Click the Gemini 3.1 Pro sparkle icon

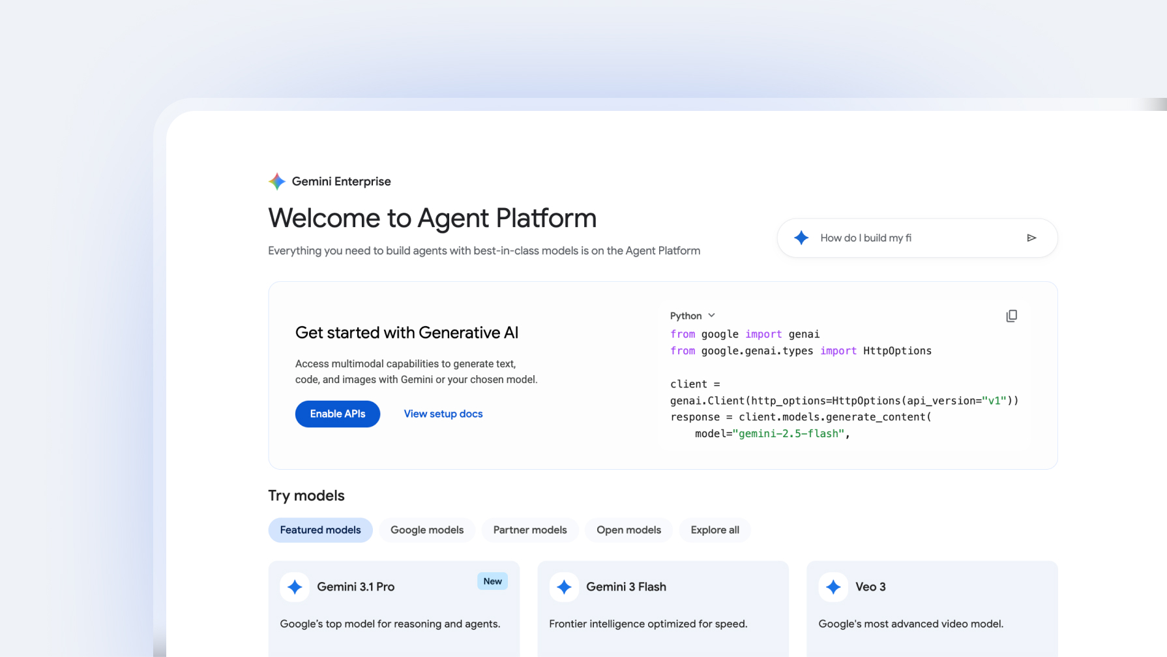coord(295,587)
